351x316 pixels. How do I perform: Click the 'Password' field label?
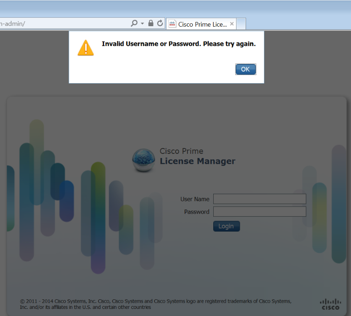tap(197, 212)
